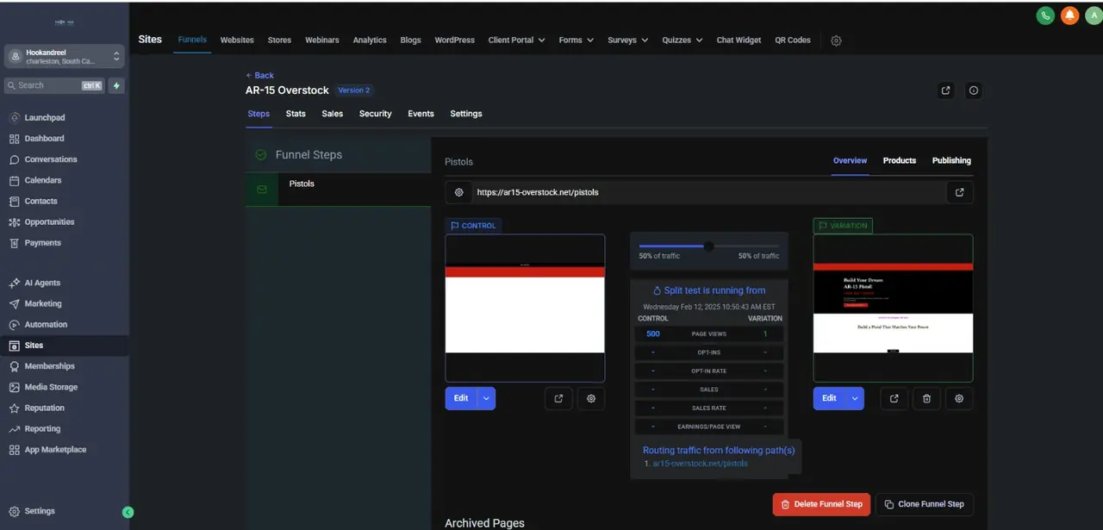Delete the variation page trash icon
The image size is (1103, 530).
pos(926,398)
